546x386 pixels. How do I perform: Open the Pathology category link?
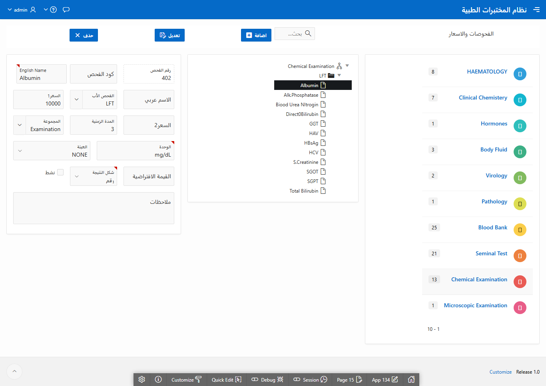pyautogui.click(x=494, y=201)
